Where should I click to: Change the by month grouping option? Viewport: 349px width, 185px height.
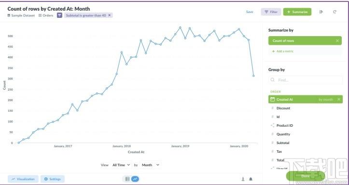pyautogui.click(x=326, y=100)
